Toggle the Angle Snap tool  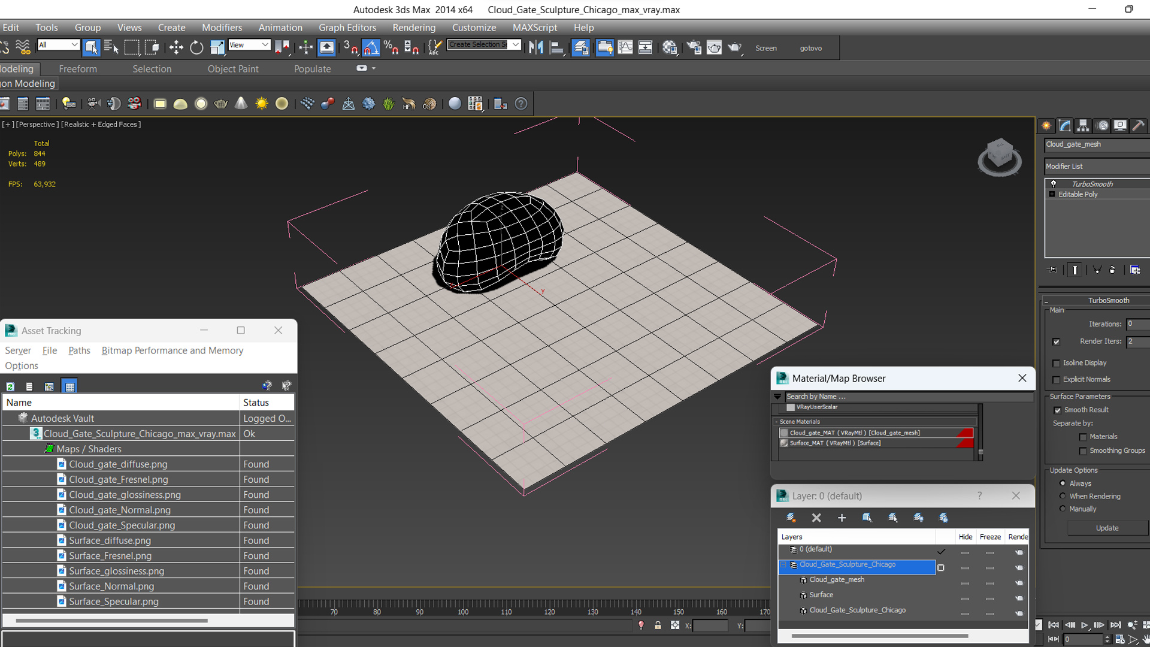tap(371, 47)
